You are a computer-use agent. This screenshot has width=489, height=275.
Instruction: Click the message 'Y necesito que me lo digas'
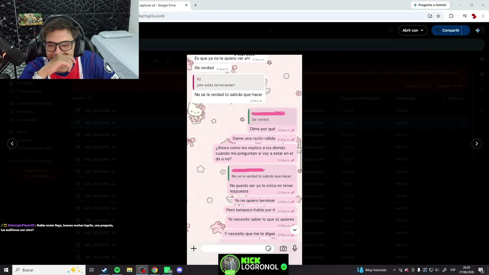259,234
